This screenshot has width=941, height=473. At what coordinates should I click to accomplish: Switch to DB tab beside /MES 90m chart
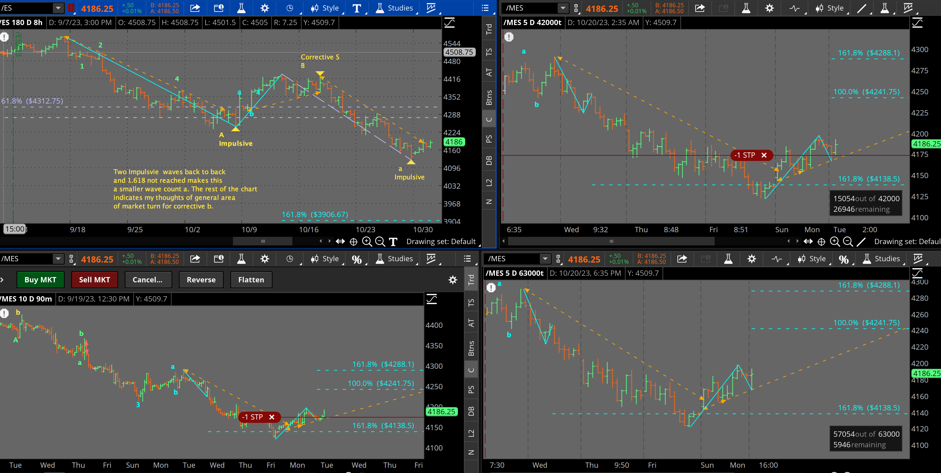tap(471, 411)
